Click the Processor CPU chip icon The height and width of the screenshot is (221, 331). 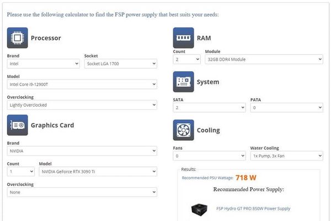pyautogui.click(x=17, y=38)
